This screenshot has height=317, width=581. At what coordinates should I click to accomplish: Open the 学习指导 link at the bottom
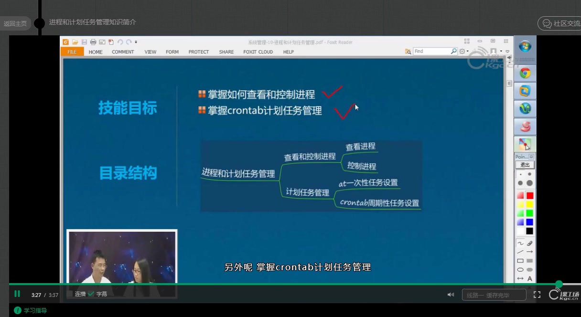[34, 310]
